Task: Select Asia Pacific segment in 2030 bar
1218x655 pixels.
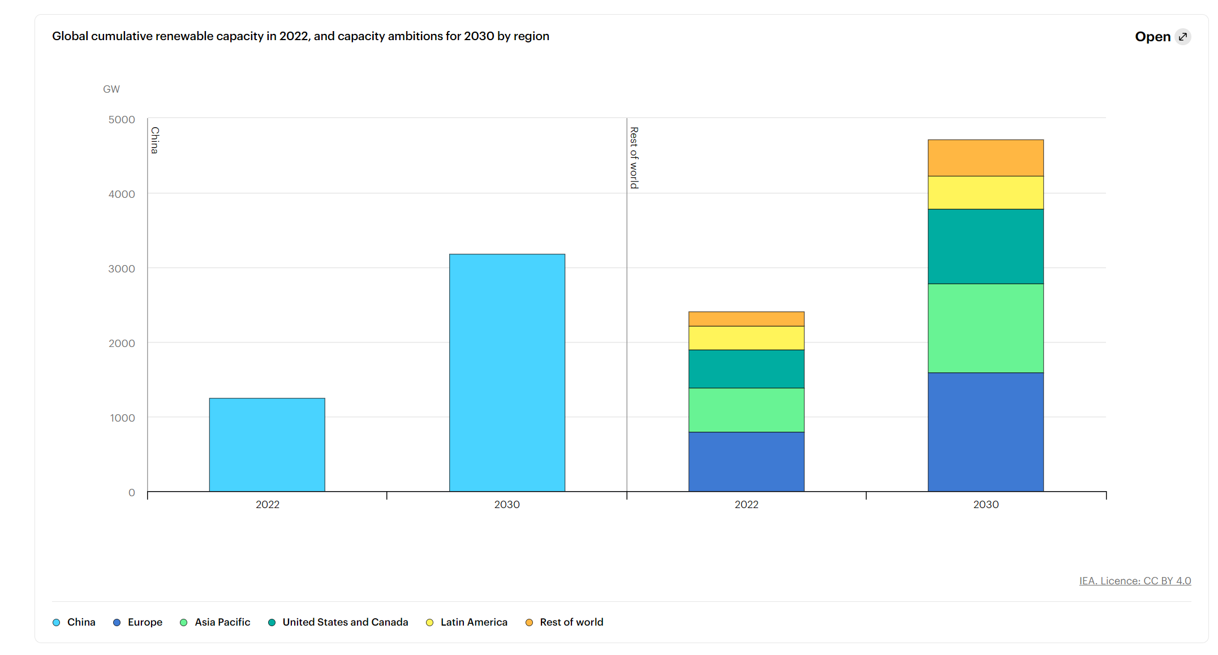Action: tap(985, 328)
